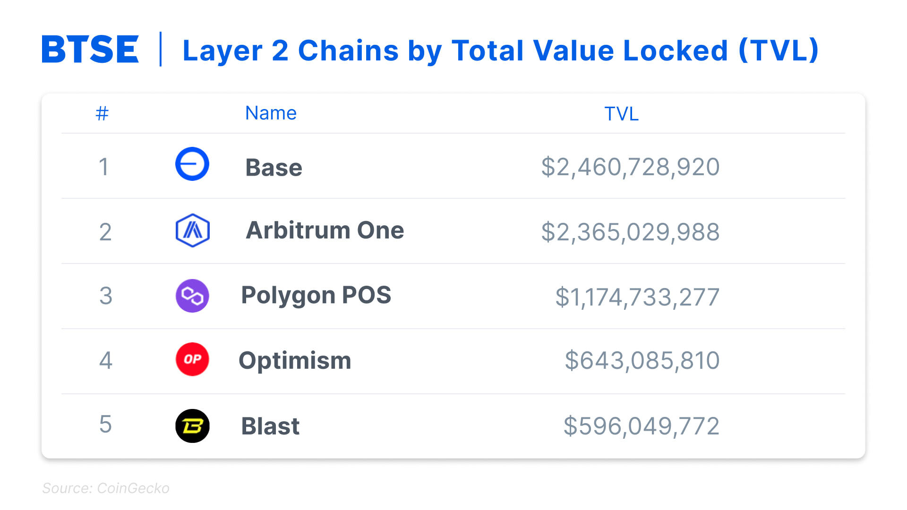Screen dimensions: 907x510
Task: Click the black and yellow Blast logo
Action: coord(192,425)
